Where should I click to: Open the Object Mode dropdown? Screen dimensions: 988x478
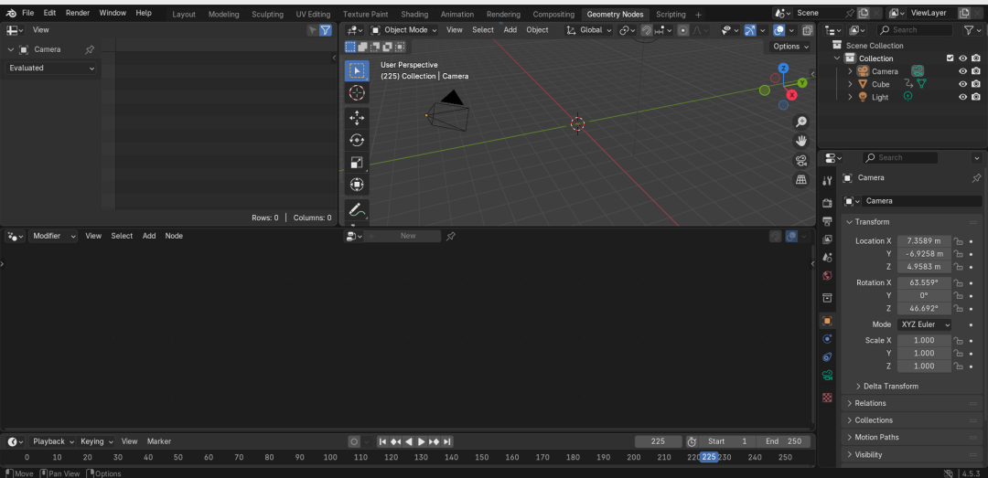click(404, 30)
